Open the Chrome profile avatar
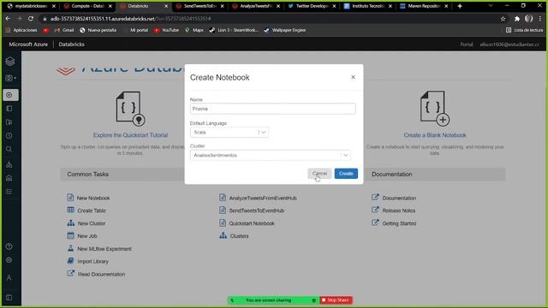Screen dimensions: 548x308 click(x=529, y=19)
